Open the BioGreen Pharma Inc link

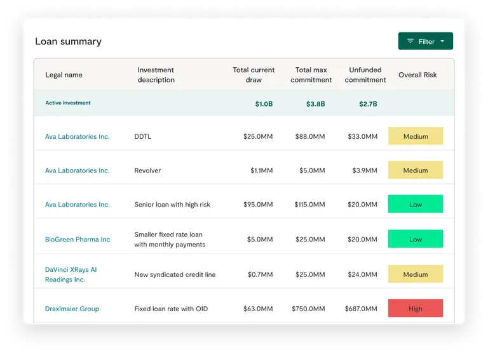(x=78, y=240)
